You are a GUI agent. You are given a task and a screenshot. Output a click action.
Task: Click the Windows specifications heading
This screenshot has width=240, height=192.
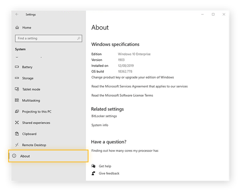(116, 44)
